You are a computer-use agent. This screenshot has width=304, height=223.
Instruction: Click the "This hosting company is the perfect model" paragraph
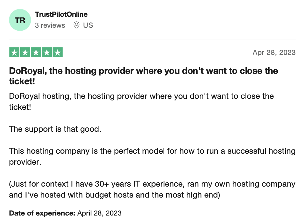(x=152, y=156)
